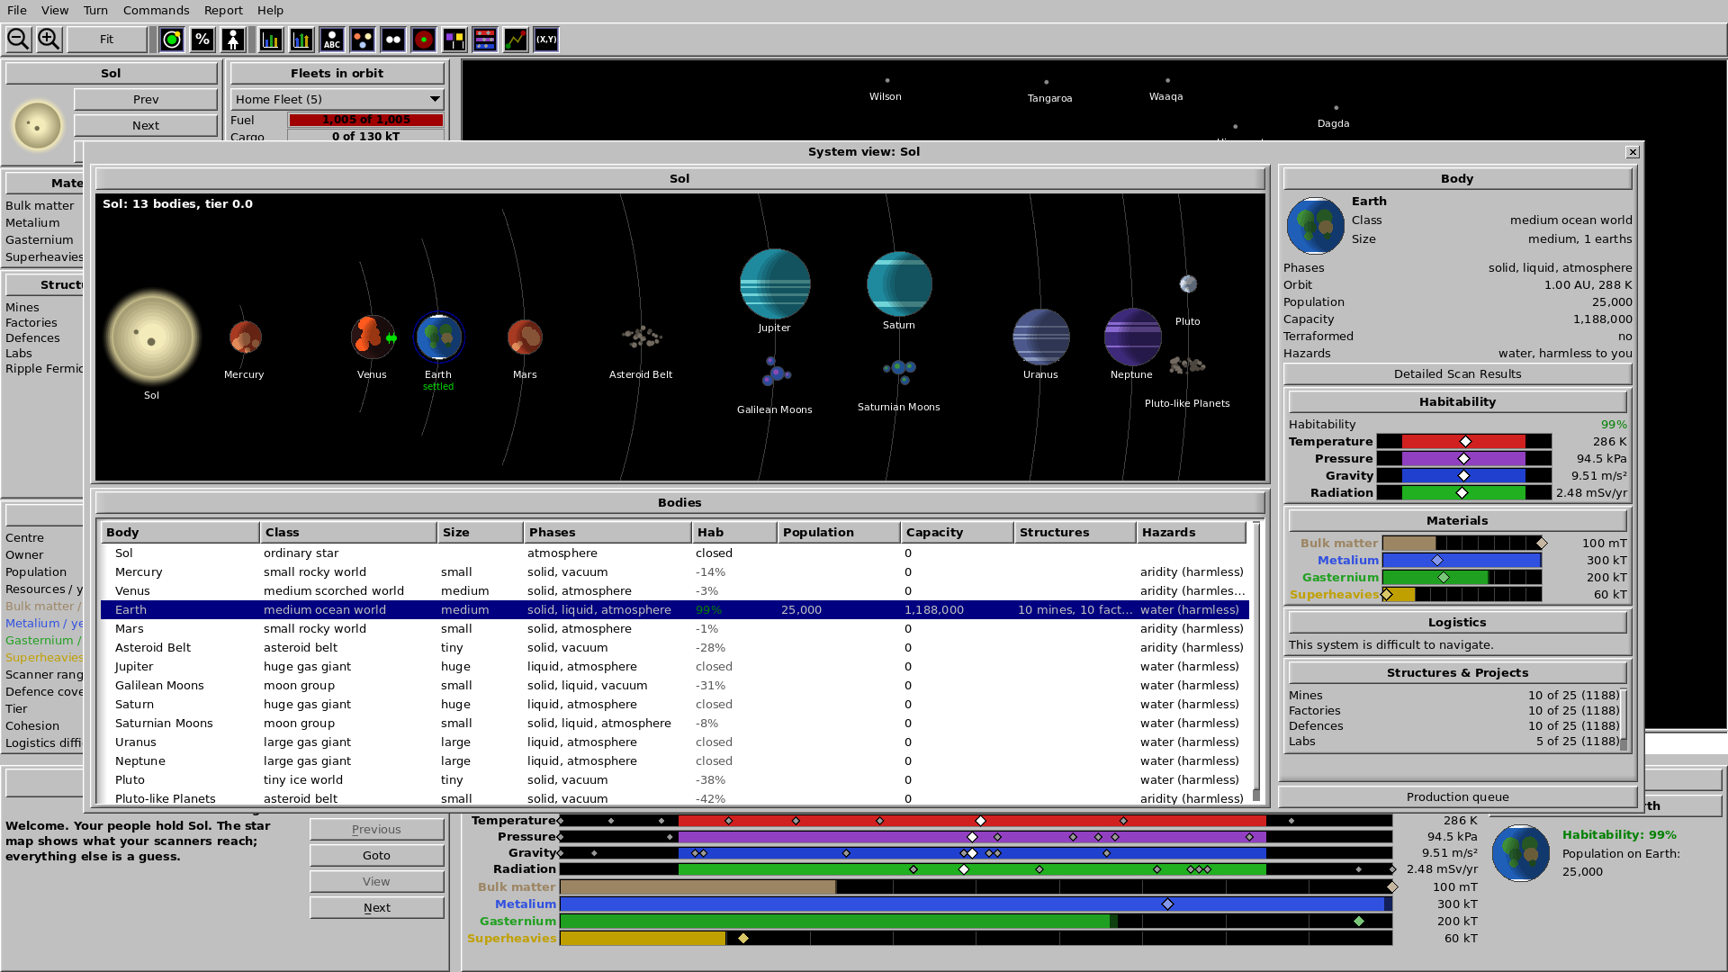This screenshot has height=972, width=1728.
Task: Open the resources bar chart icon
Action: click(x=271, y=40)
